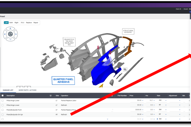191x127 pixels.
Task: Choose the Replace filter button
Action: pos(29,23)
